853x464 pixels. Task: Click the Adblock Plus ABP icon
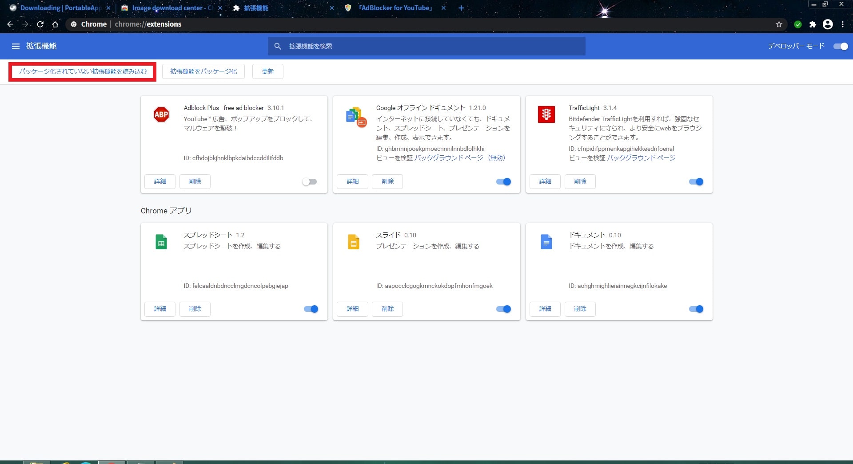coord(161,114)
